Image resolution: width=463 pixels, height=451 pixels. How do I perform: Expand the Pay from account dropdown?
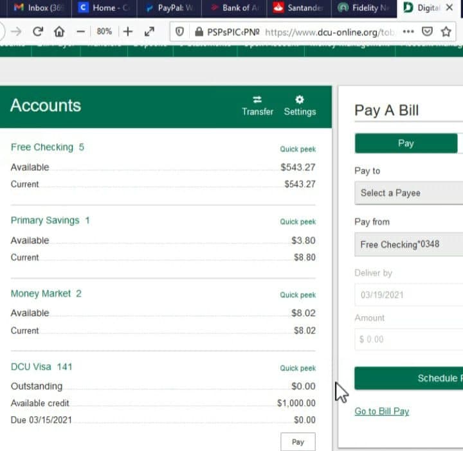(x=408, y=244)
